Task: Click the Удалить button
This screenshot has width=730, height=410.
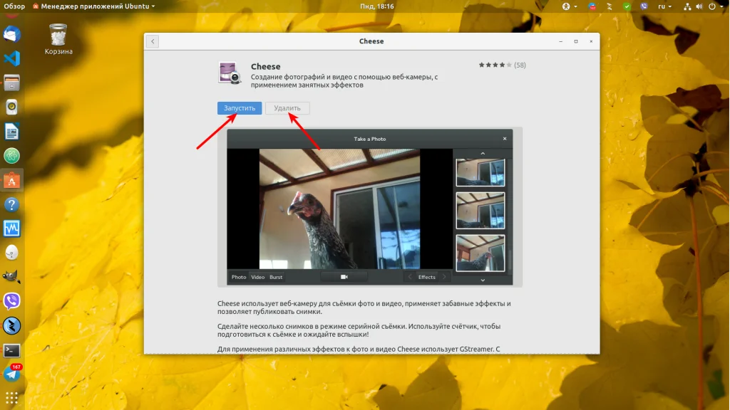Action: (x=287, y=108)
